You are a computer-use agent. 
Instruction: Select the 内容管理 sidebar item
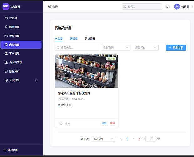tap(21, 45)
